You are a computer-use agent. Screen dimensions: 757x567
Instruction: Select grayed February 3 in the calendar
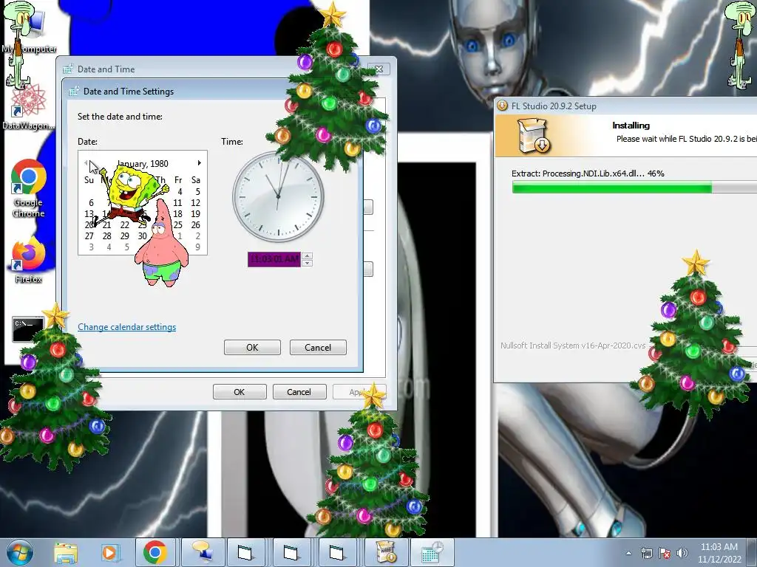pyautogui.click(x=91, y=247)
